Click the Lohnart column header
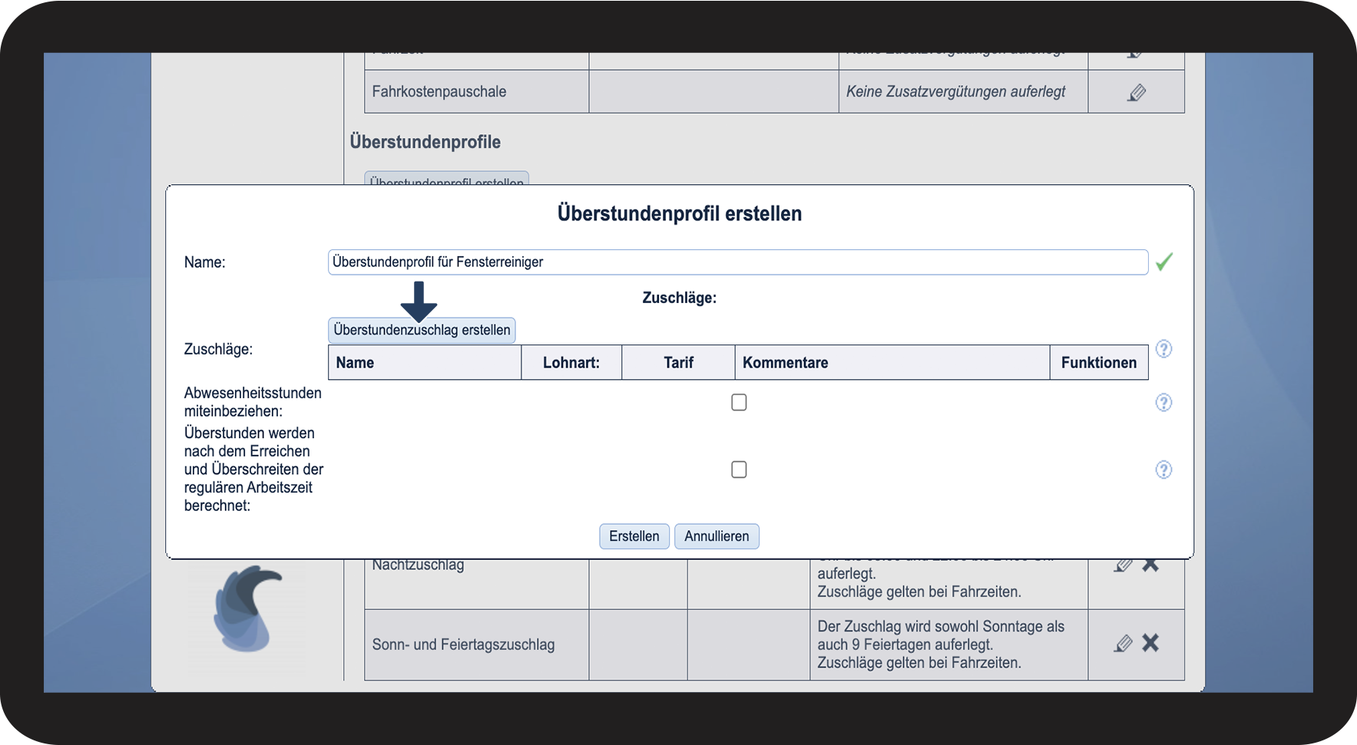The height and width of the screenshot is (745, 1357). point(571,363)
